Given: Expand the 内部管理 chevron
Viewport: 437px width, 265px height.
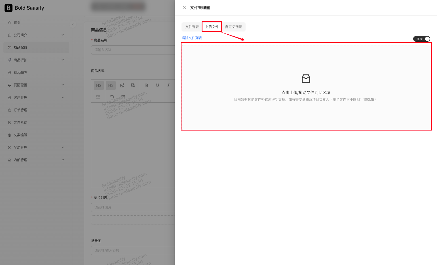Looking at the screenshot, I should [63, 160].
